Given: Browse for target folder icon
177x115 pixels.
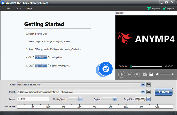Looking at the screenshot, I should (x=148, y=92).
